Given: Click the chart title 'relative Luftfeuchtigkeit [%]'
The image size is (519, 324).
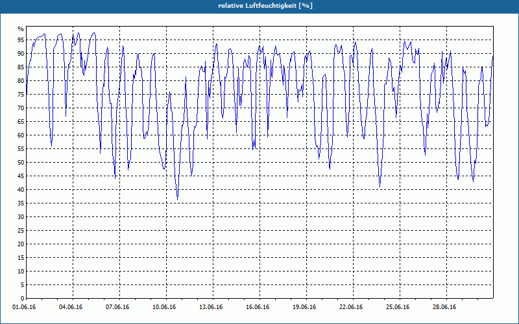Looking at the screenshot, I should pyautogui.click(x=265, y=6).
